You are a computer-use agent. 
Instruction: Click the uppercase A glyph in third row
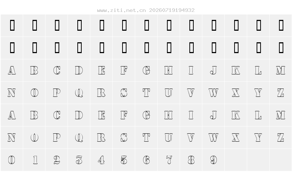(x=12, y=70)
